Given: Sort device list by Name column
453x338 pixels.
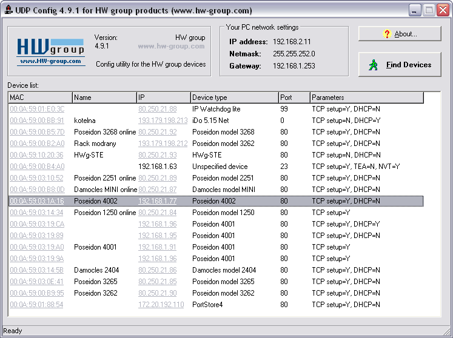Looking at the screenshot, I should click(104, 98).
